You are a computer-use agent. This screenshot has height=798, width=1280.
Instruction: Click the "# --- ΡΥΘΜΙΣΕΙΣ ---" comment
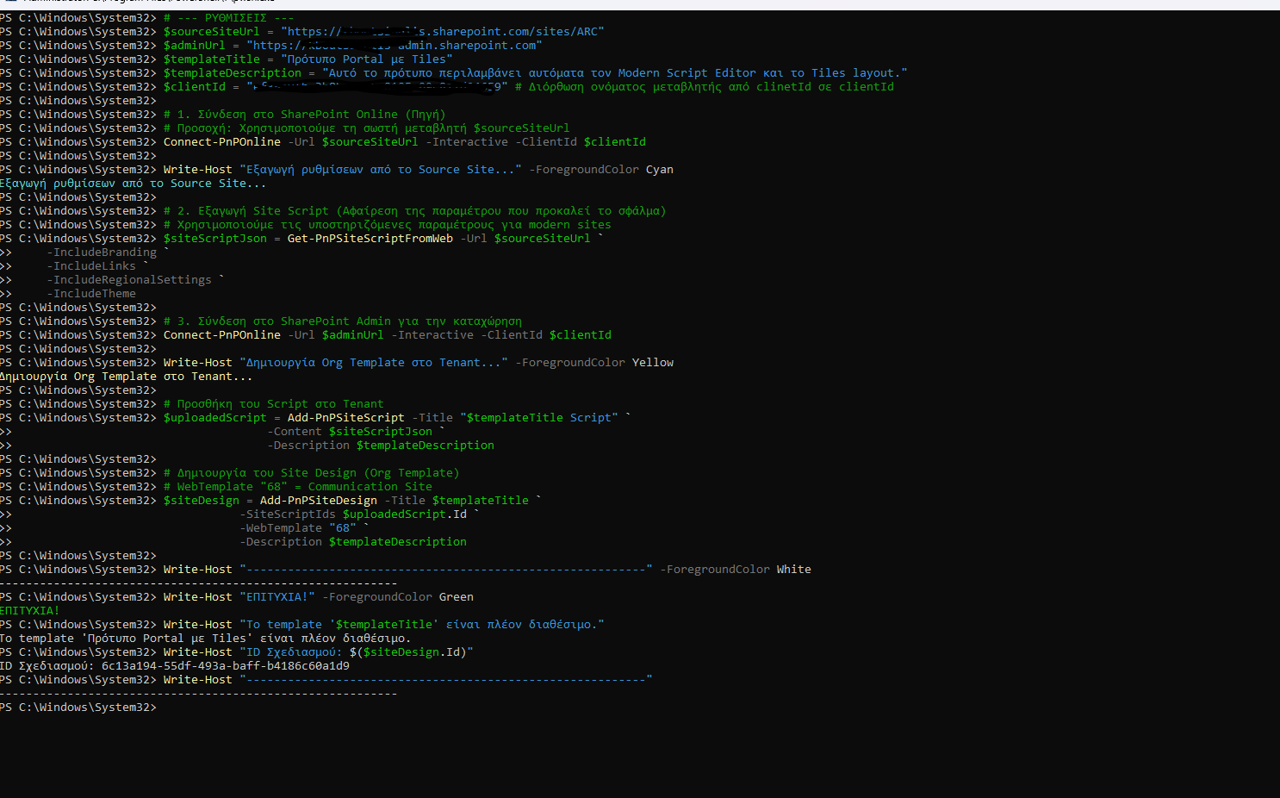pos(228,18)
